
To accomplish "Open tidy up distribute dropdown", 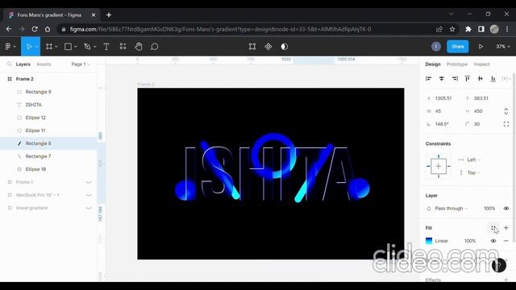I will [x=506, y=79].
